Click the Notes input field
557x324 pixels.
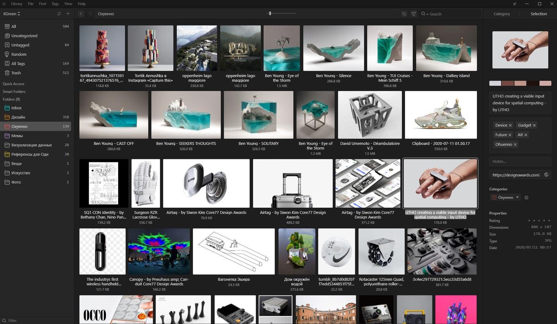pyautogui.click(x=520, y=161)
